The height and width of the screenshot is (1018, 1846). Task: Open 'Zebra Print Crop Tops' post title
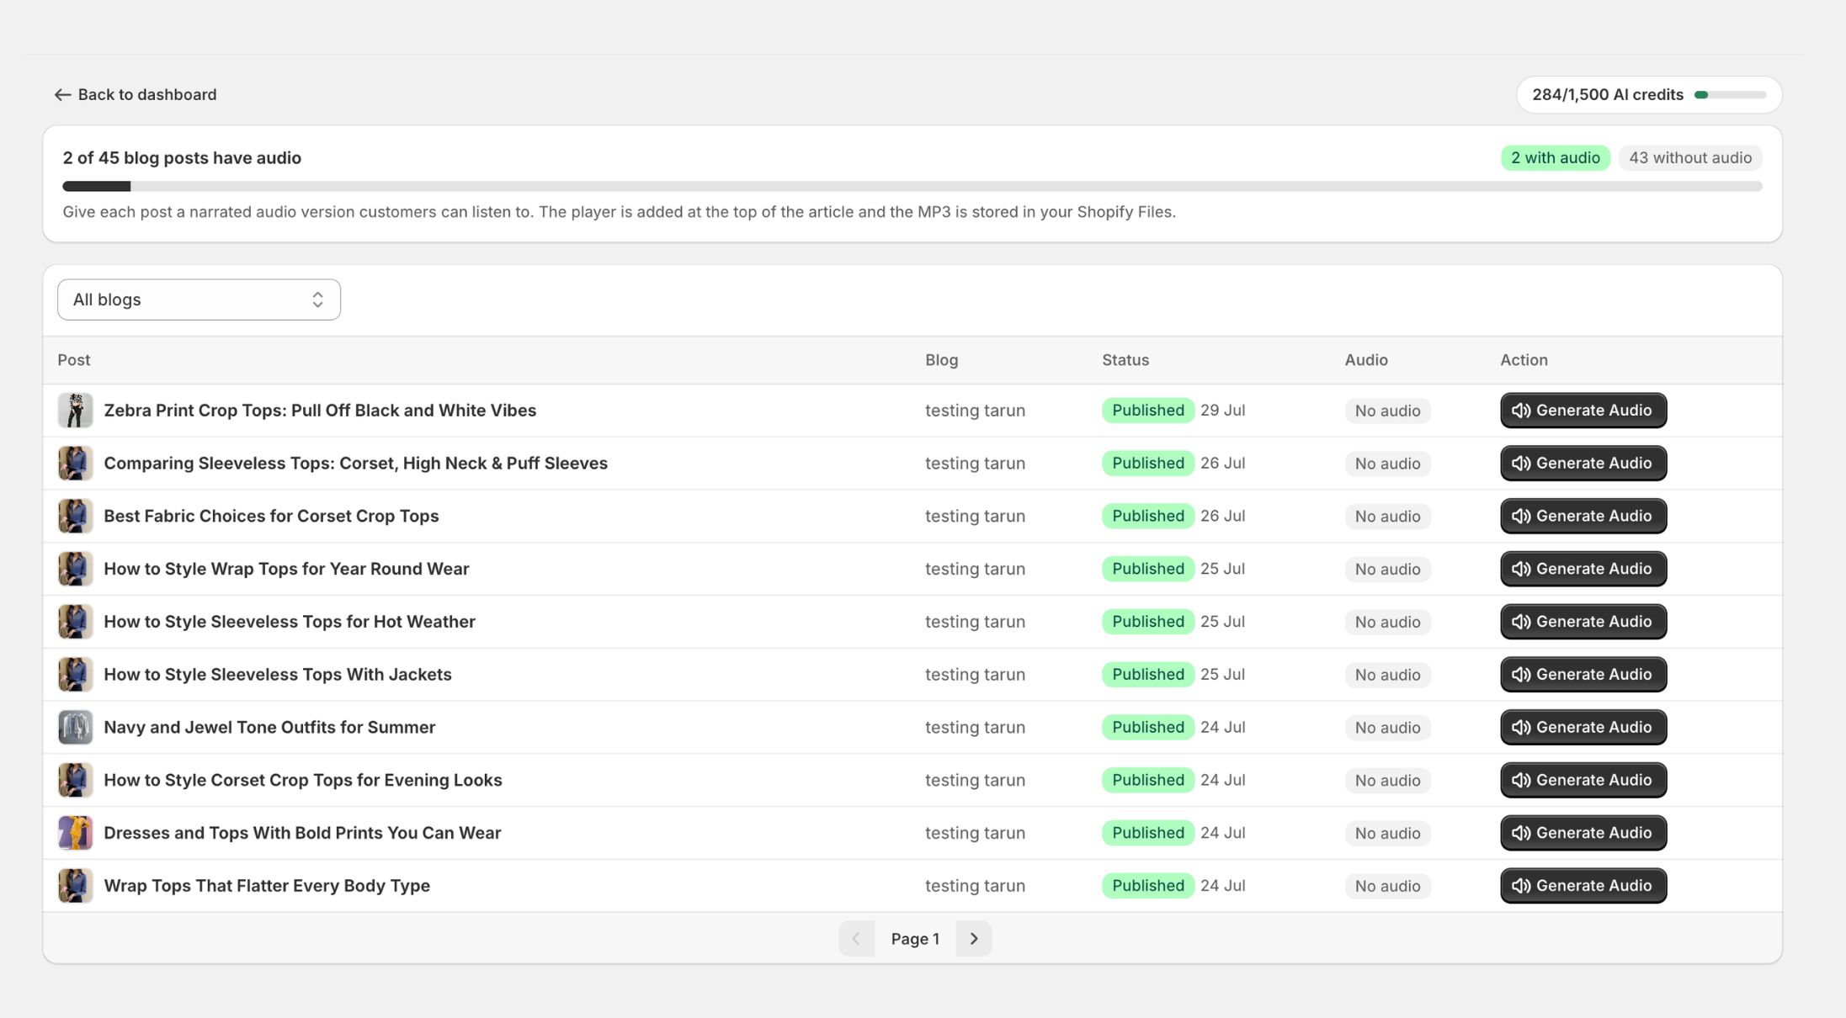pos(320,411)
